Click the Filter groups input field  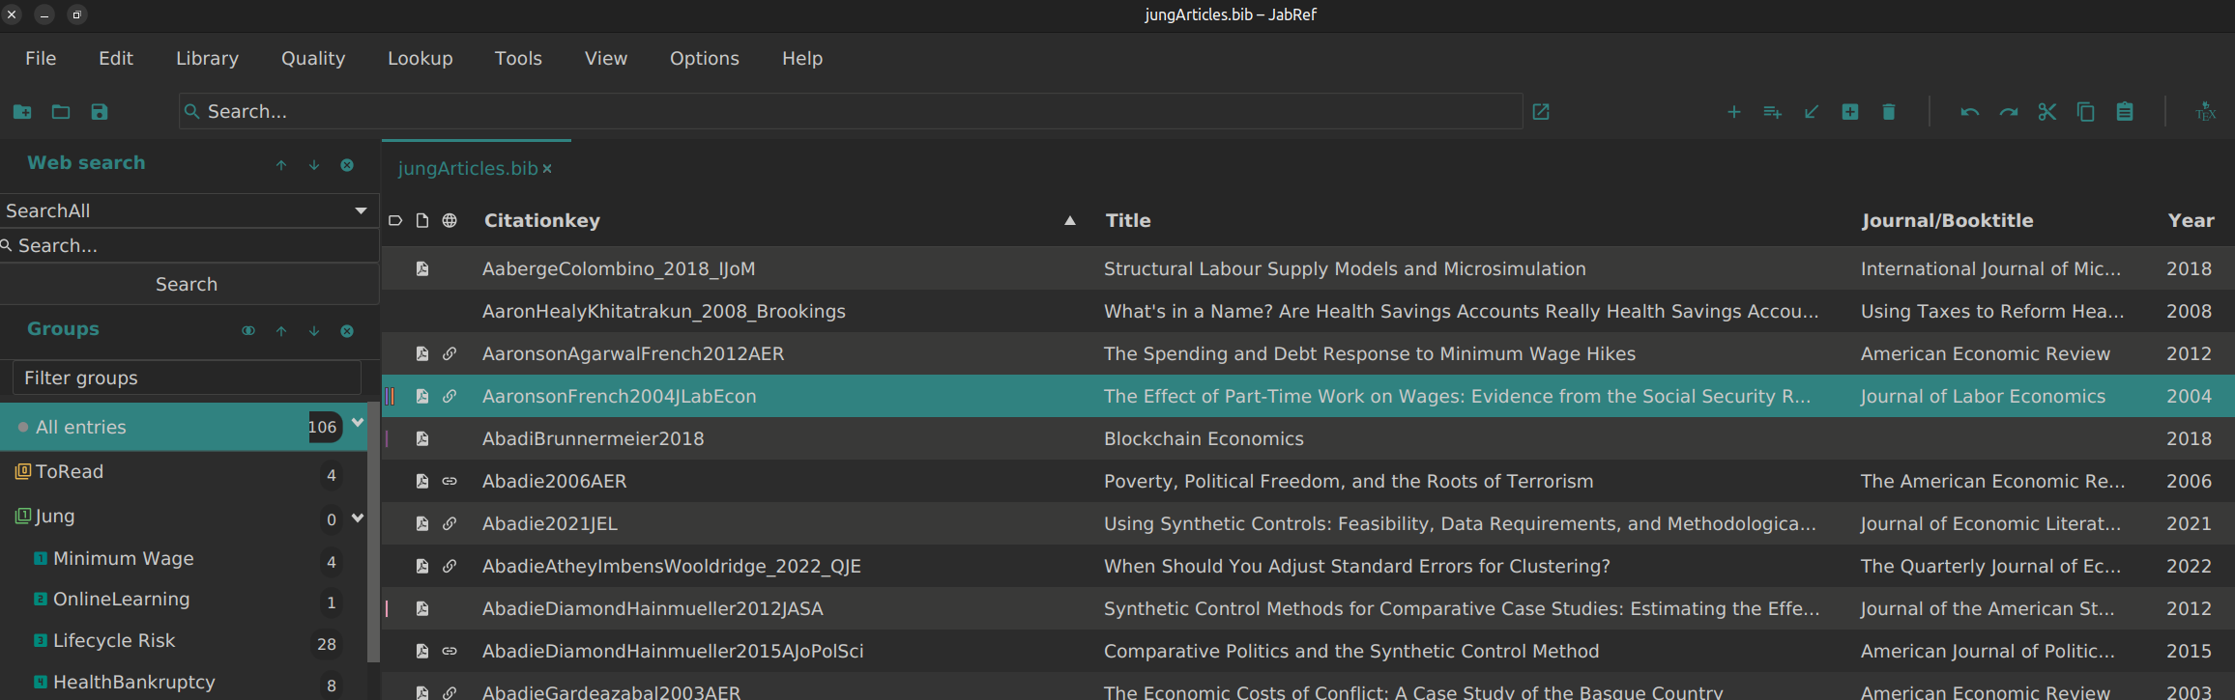point(187,378)
